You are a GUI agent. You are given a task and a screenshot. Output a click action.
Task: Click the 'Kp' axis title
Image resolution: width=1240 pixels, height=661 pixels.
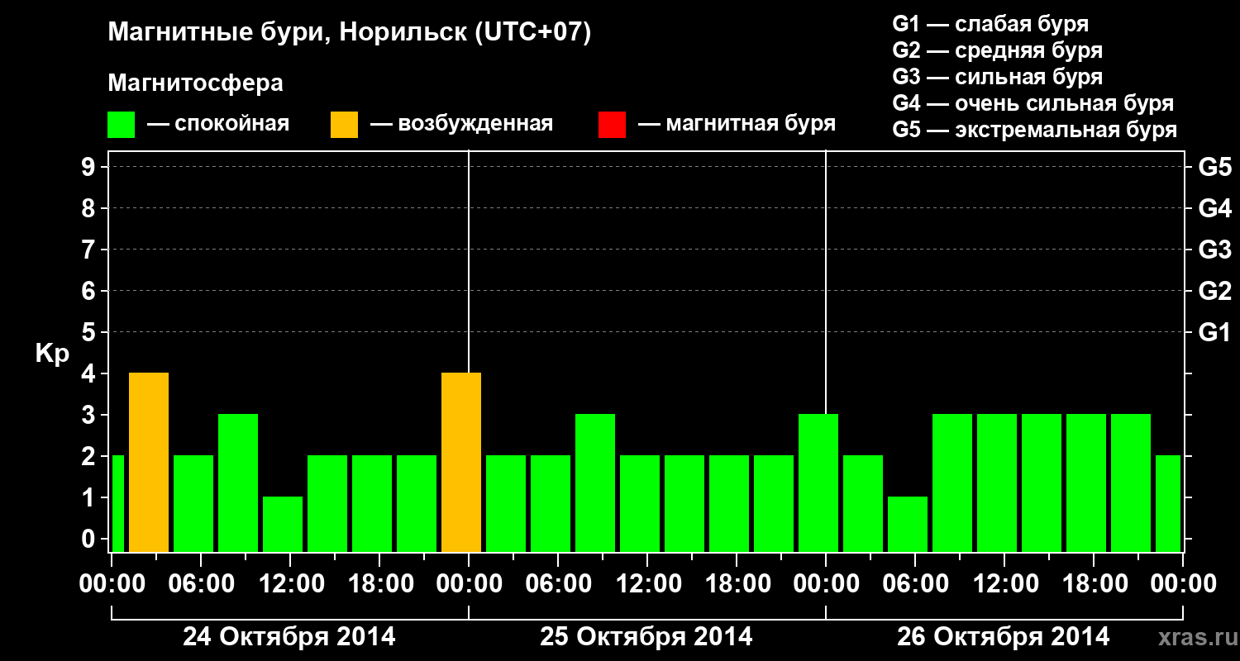point(52,354)
